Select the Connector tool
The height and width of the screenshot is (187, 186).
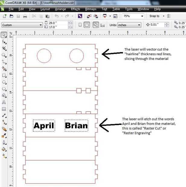pos(4,122)
